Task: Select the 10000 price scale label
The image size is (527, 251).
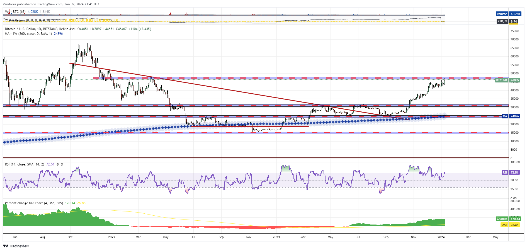Action: (x=514, y=141)
